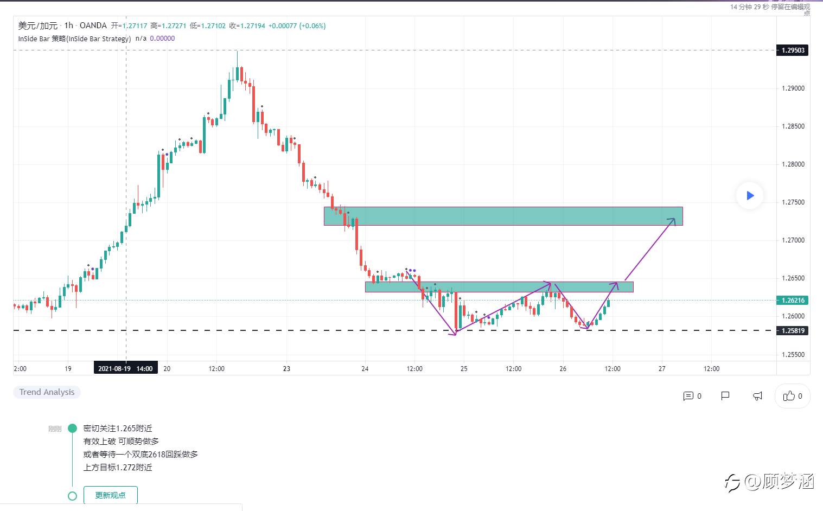
Task: Click the filled green timeline node
Action: (x=72, y=429)
